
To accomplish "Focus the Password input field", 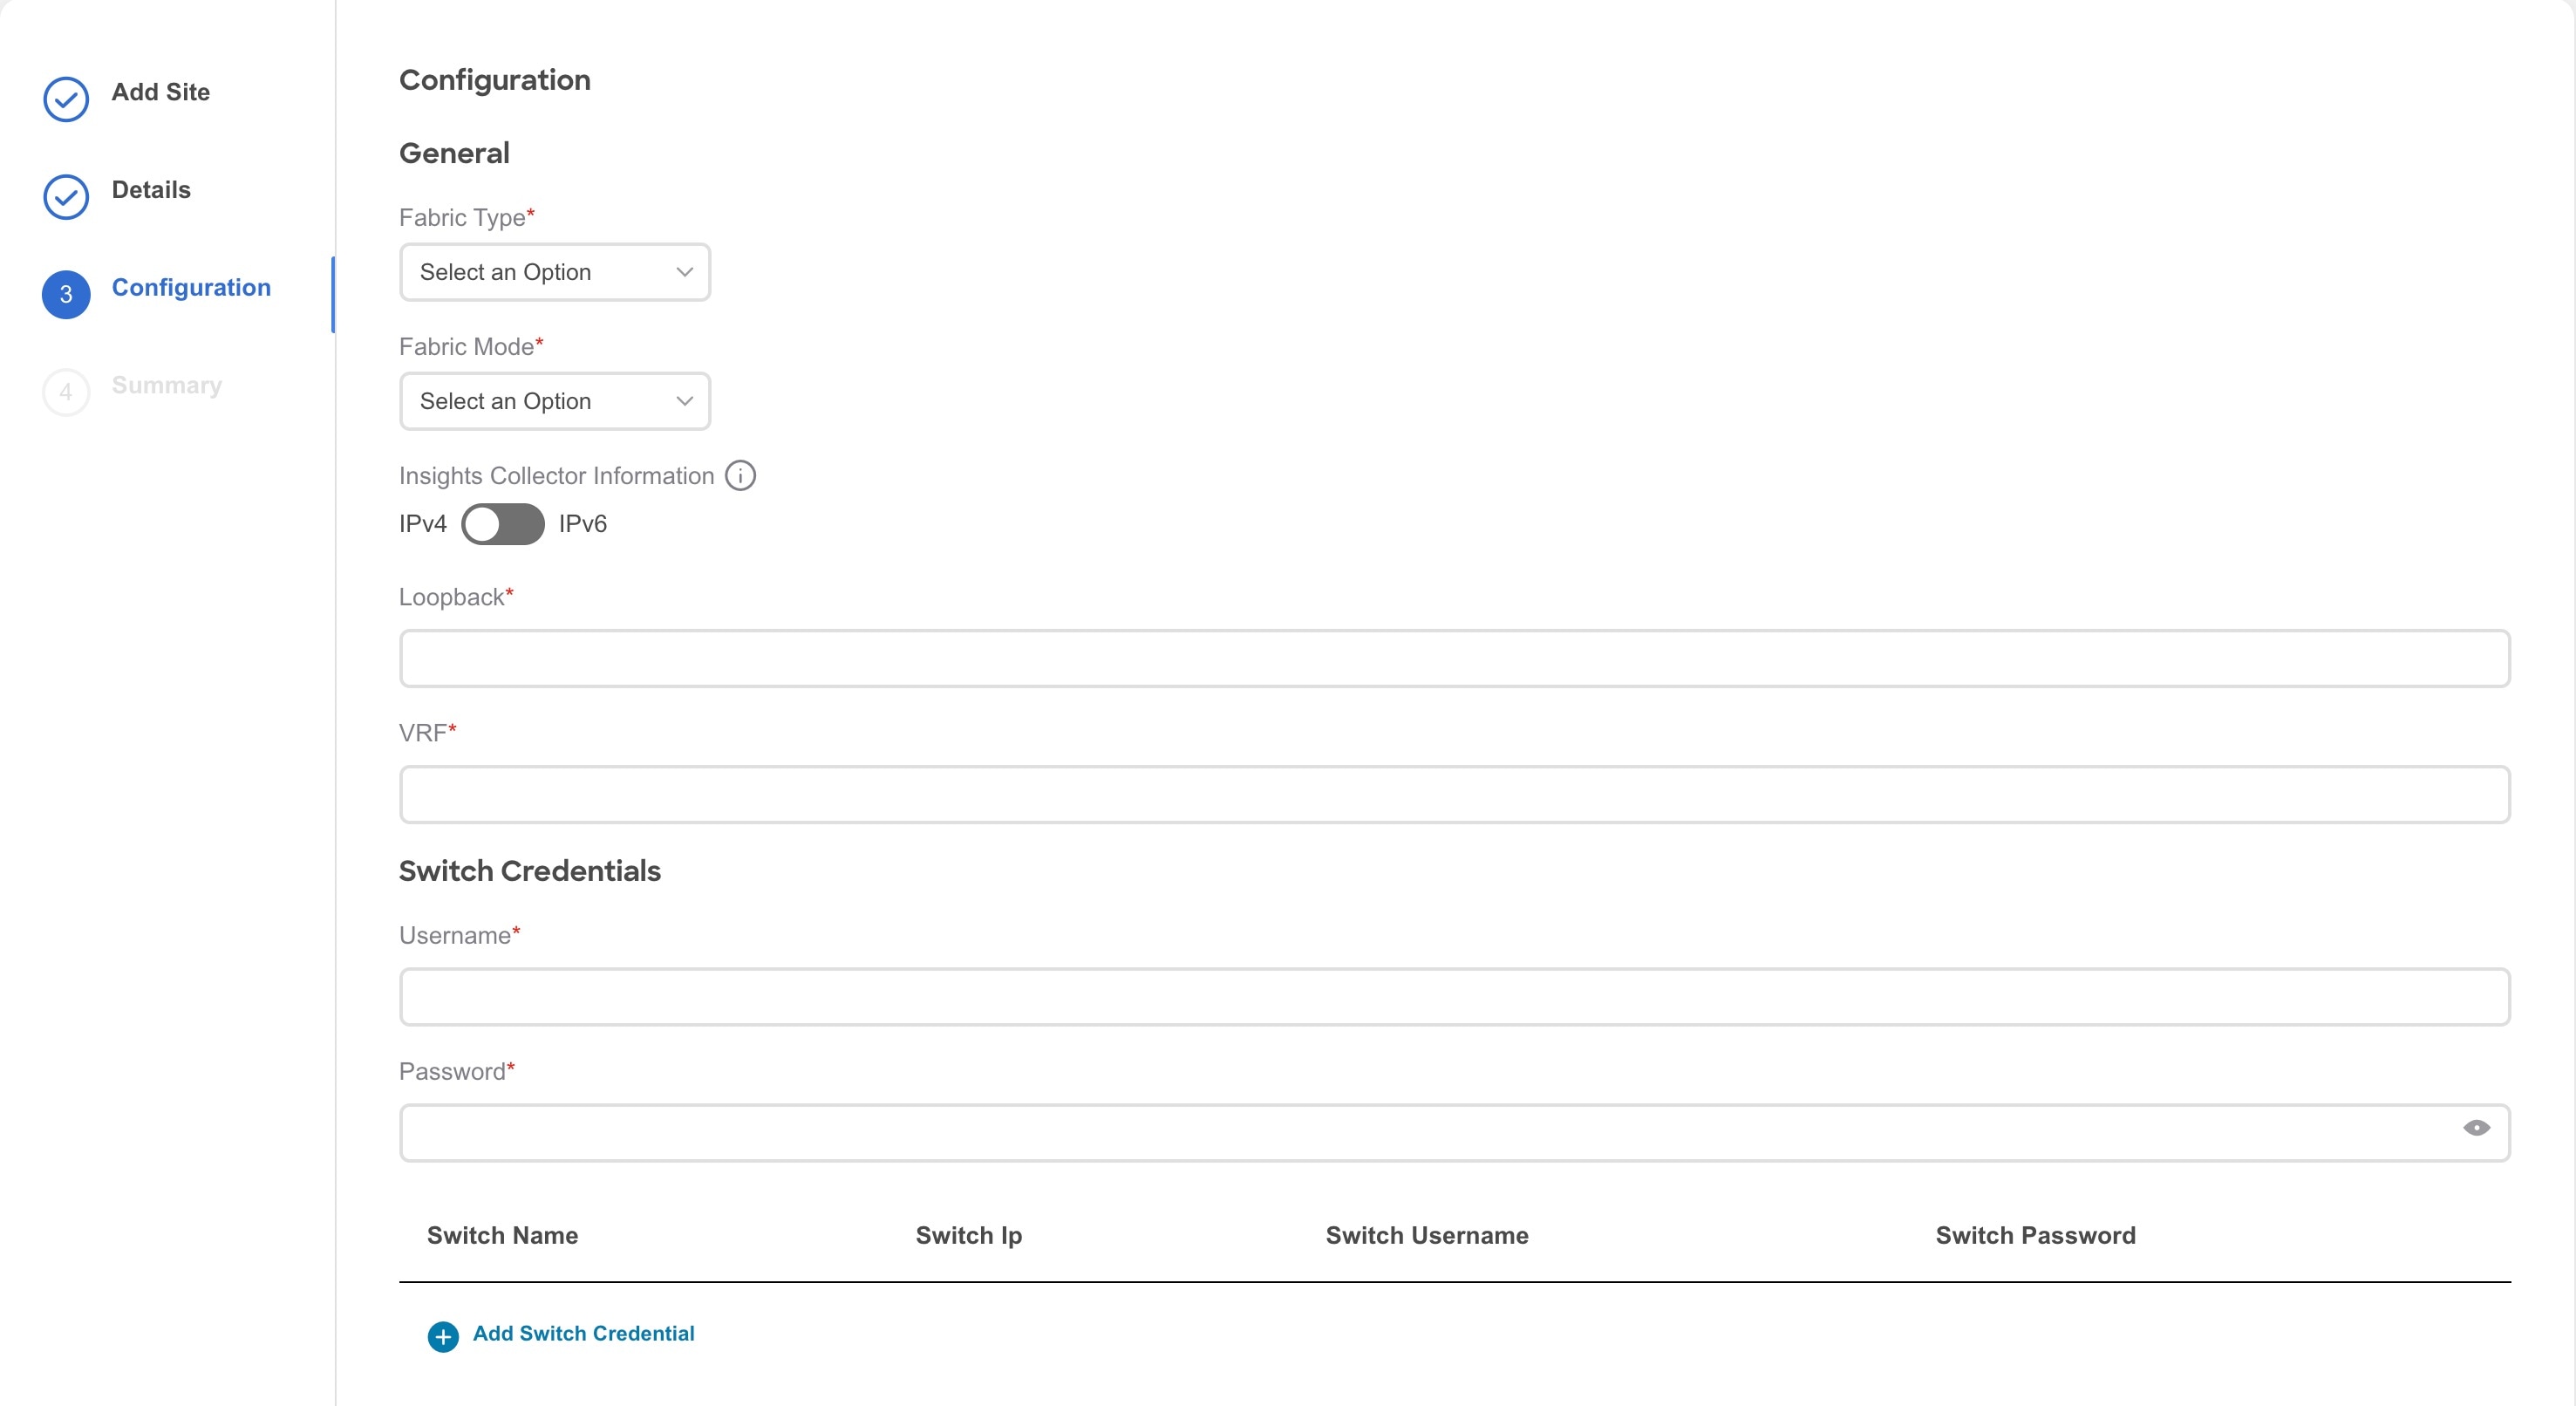I will 1454,1132.
